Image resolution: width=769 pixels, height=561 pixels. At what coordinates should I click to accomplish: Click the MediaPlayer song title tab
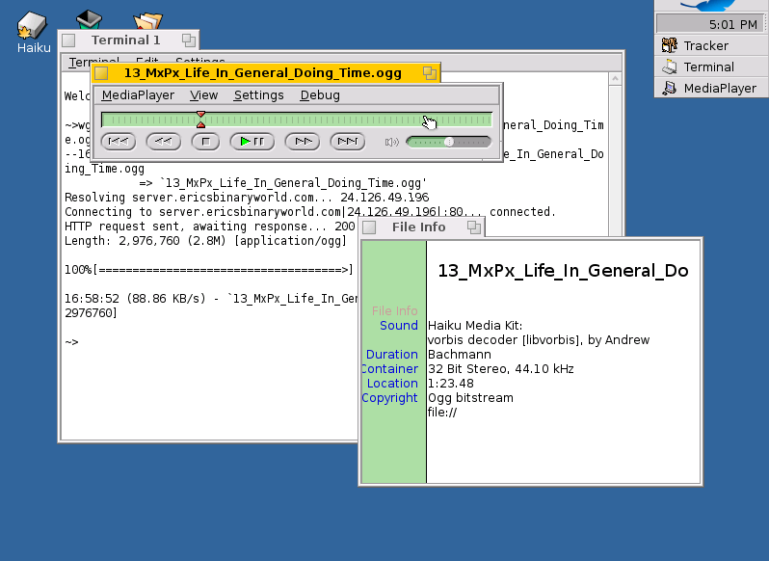coord(265,73)
